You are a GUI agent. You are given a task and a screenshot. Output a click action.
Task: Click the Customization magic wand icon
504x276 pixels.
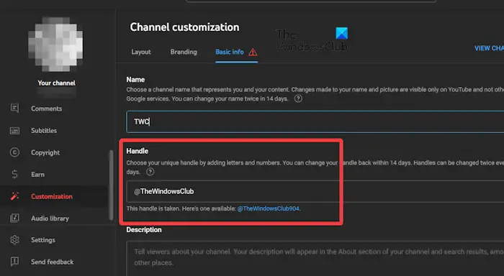(x=14, y=196)
